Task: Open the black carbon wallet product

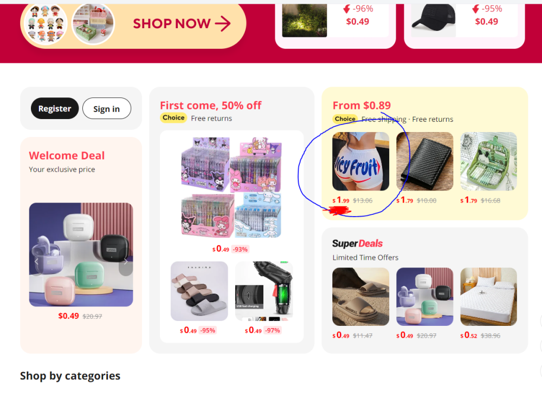Action: click(x=424, y=161)
